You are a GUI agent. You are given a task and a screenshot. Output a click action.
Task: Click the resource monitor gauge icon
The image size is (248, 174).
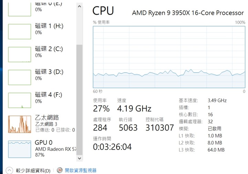click(60, 170)
